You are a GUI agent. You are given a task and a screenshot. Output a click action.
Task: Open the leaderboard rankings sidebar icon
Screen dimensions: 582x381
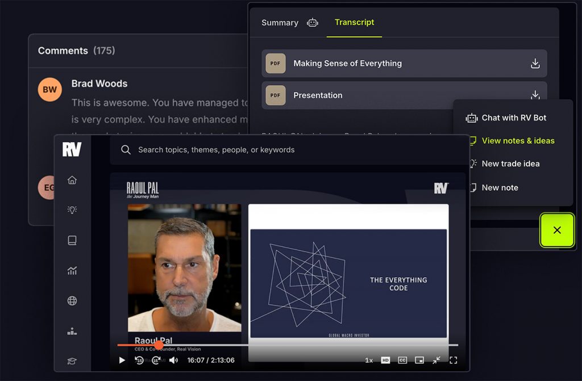click(72, 331)
